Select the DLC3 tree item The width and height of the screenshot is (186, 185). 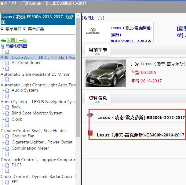[16, 165]
